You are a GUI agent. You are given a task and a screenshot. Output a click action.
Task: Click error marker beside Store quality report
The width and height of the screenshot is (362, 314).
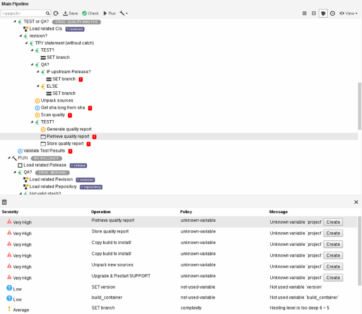pyautogui.click(x=89, y=144)
